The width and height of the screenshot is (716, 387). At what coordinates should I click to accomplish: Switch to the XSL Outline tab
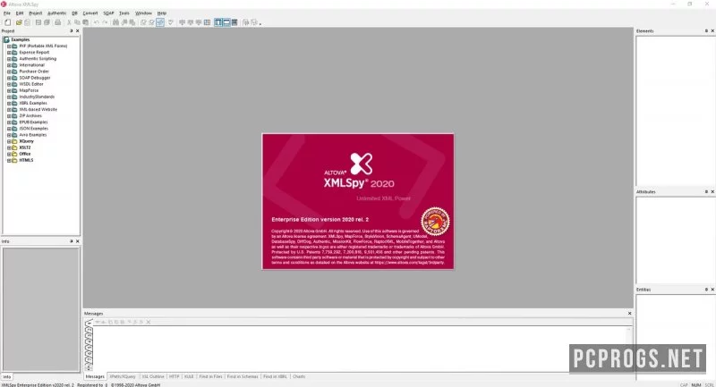(x=153, y=377)
